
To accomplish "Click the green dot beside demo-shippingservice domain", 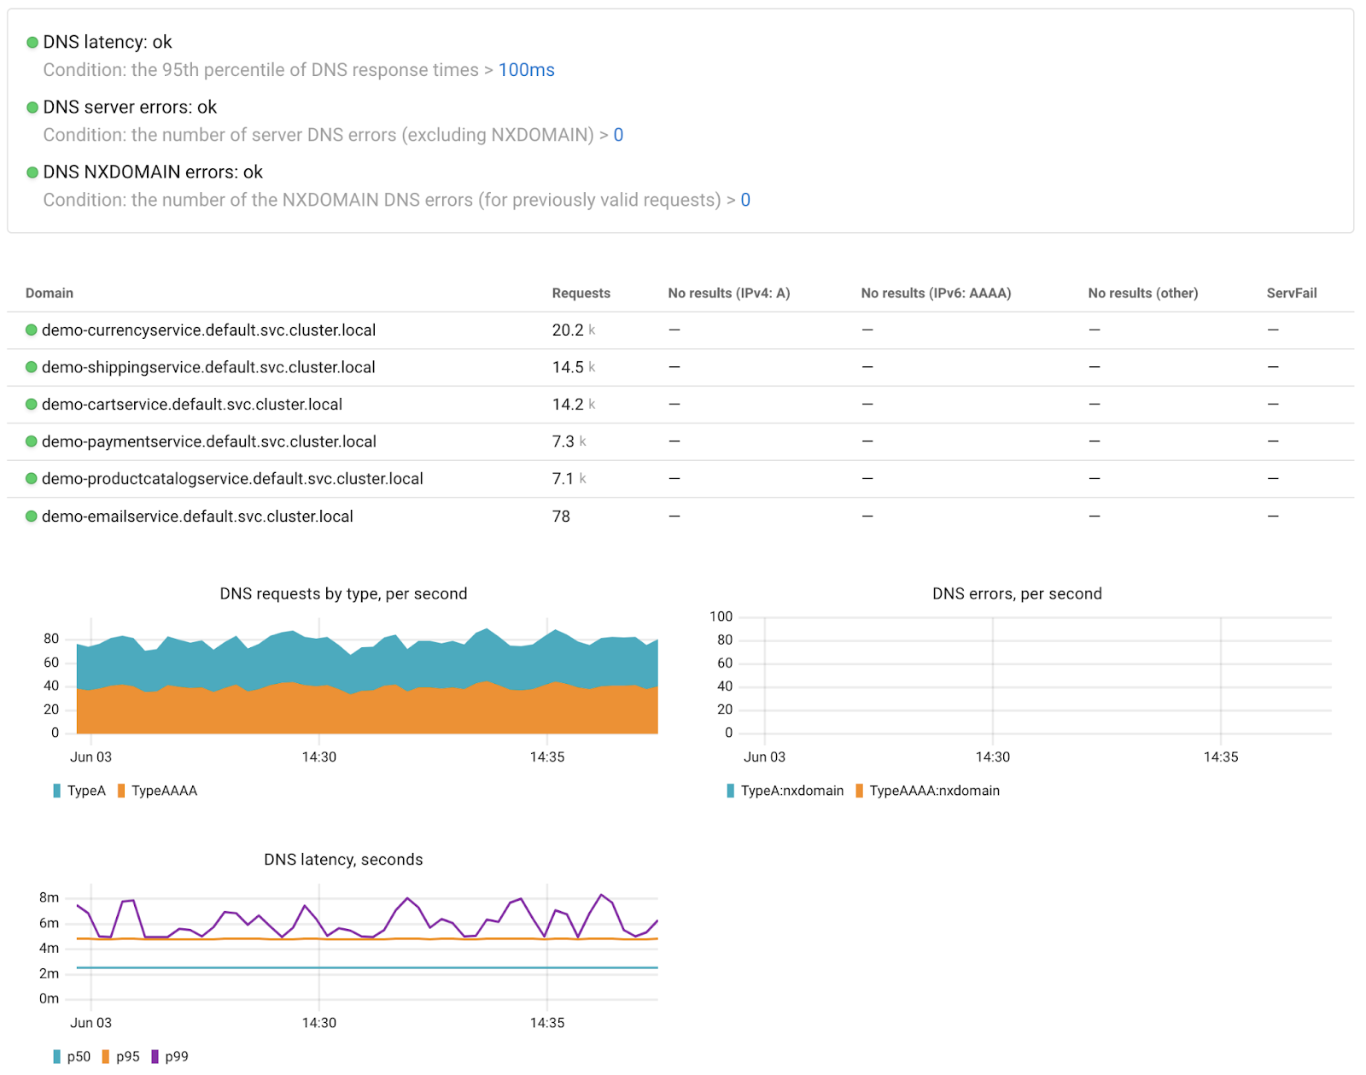I will pos(31,367).
